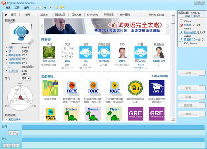Image resolution: width=207 pixels, height=149 pixels.
Task: Click the toolbar back arrow icon
Action: 35,8
